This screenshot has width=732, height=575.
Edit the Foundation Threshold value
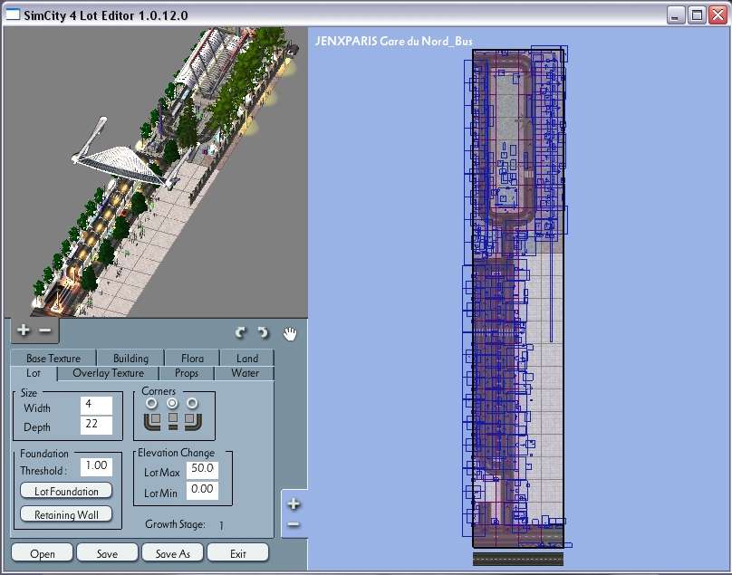[x=96, y=466]
